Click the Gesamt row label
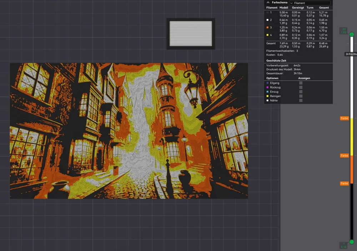The width and height of the screenshot is (357, 251). point(271,43)
